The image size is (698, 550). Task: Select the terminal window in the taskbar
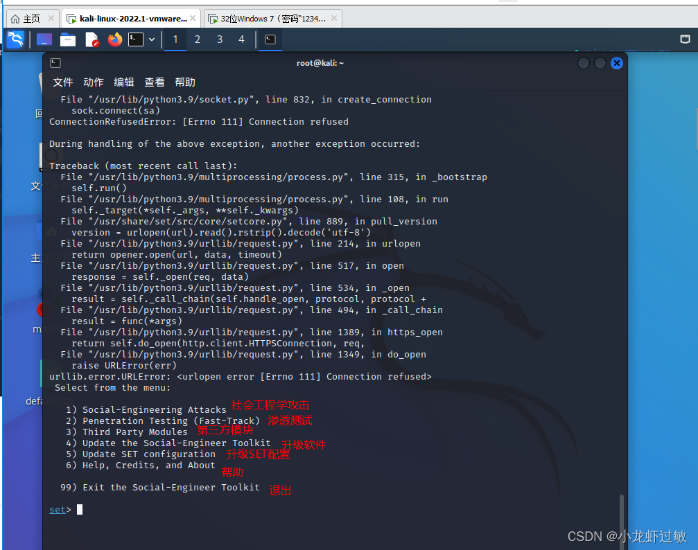pos(269,39)
